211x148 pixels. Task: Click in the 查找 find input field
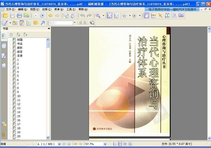(x=61, y=23)
